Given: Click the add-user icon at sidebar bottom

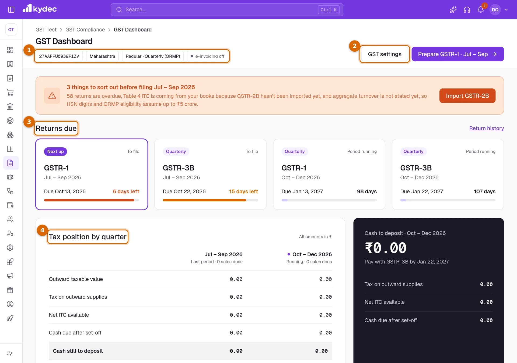Looking at the screenshot, I should (x=10, y=353).
